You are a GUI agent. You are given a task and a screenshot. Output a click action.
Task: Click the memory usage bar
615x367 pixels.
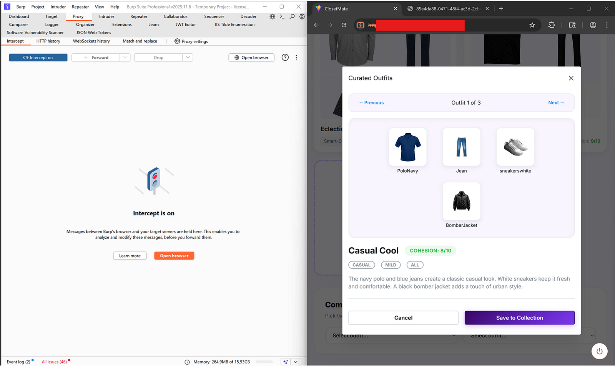click(264, 362)
